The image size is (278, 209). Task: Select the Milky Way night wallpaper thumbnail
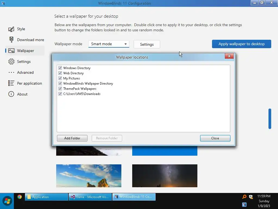pyautogui.click(x=165, y=176)
